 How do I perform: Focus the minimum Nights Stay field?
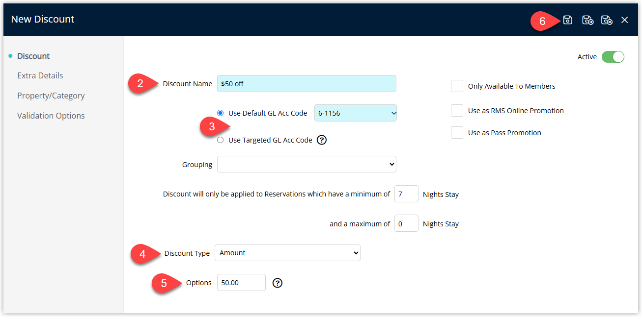(x=406, y=194)
